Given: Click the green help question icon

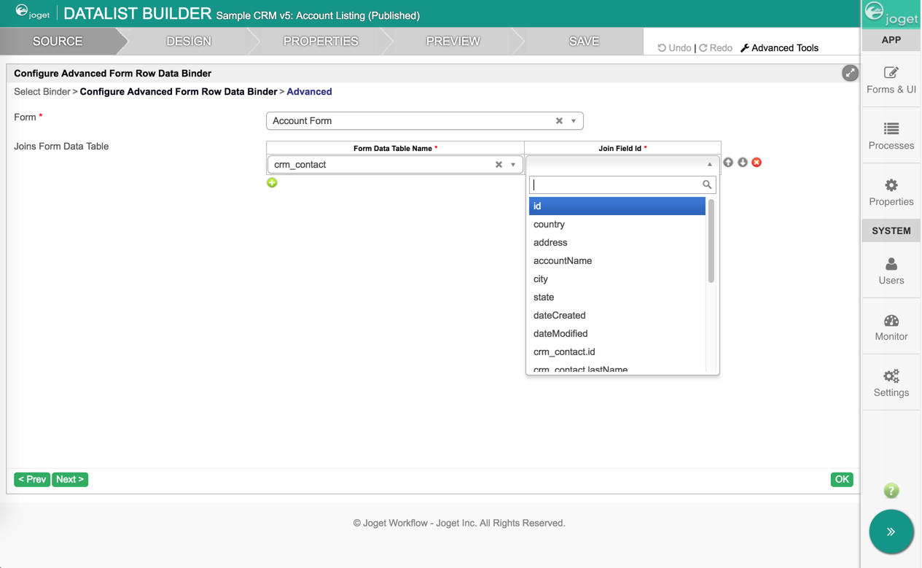Looking at the screenshot, I should 891,491.
